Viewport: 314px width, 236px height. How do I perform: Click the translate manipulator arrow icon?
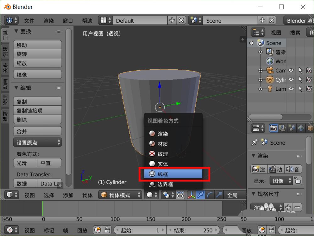click(201, 195)
